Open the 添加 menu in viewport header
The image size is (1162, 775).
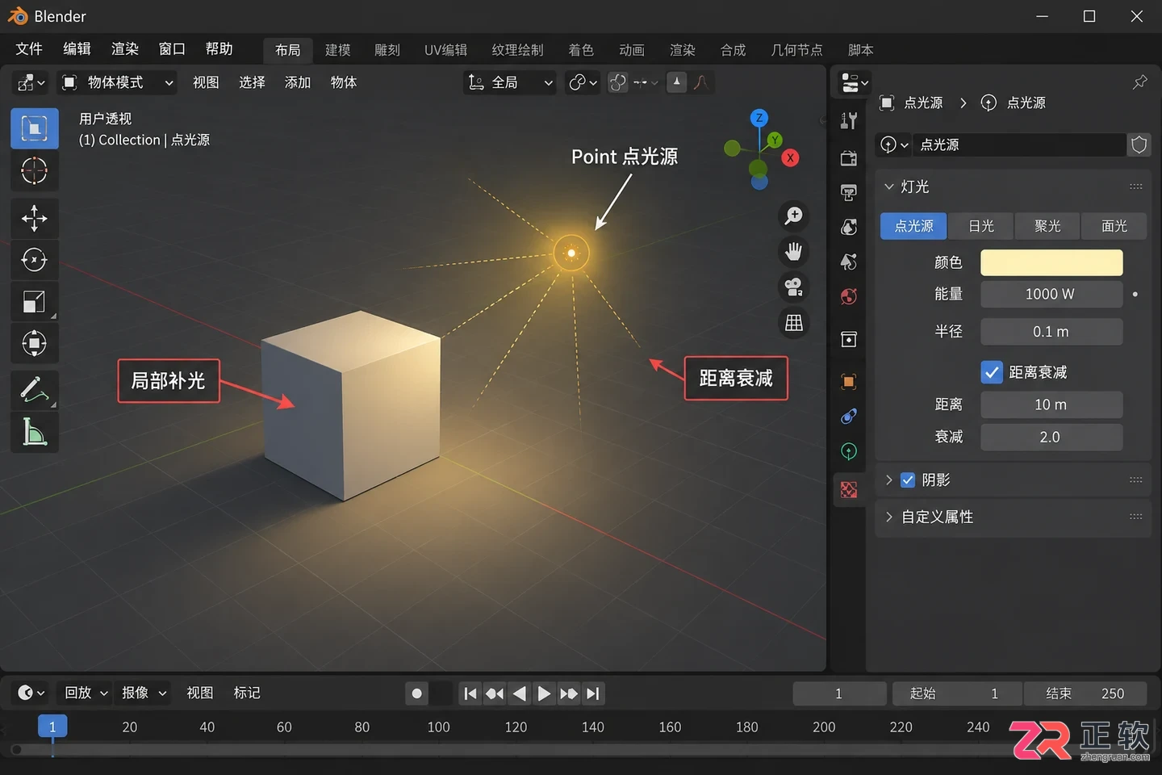(x=298, y=82)
